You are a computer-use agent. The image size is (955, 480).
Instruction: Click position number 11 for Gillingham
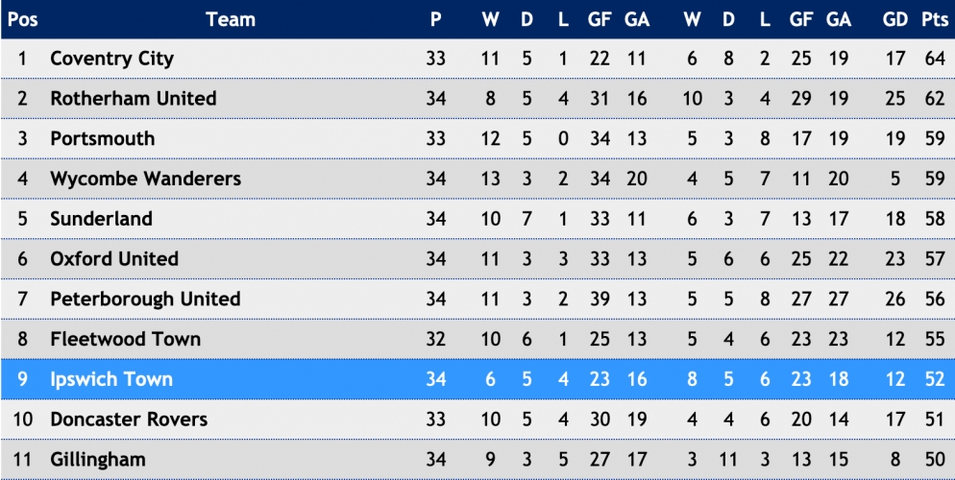pyautogui.click(x=22, y=459)
